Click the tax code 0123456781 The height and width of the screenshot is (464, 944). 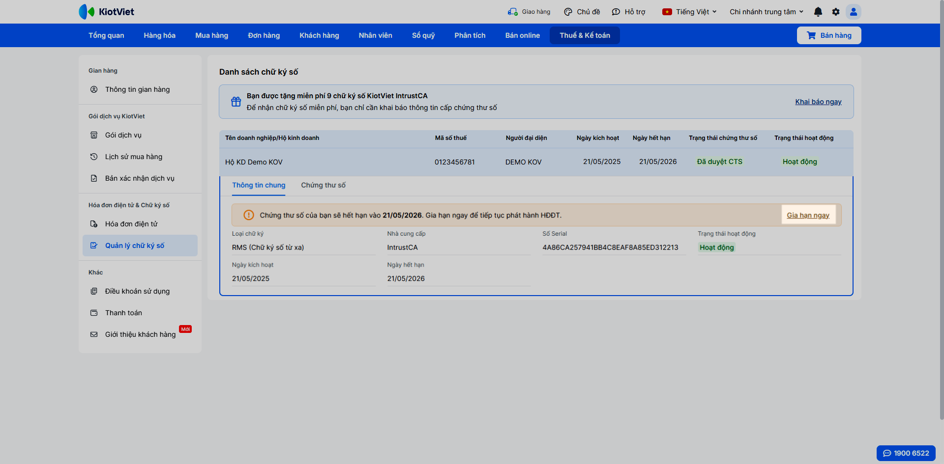click(455, 162)
